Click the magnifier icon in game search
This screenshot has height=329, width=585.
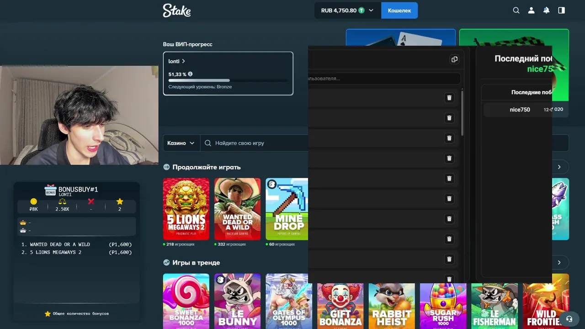pyautogui.click(x=208, y=143)
